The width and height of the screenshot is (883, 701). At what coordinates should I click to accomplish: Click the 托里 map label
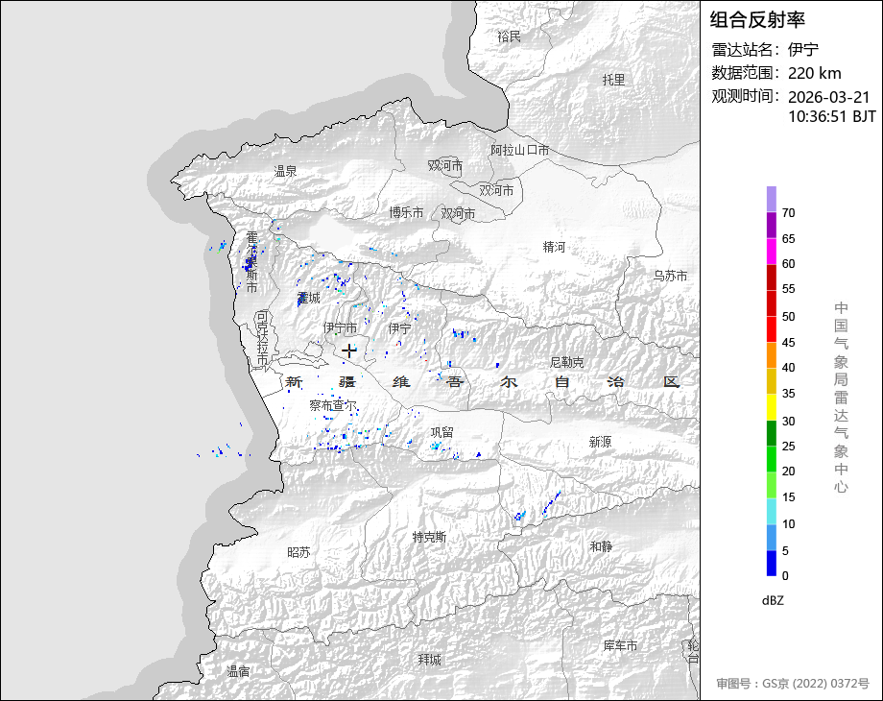pyautogui.click(x=614, y=80)
